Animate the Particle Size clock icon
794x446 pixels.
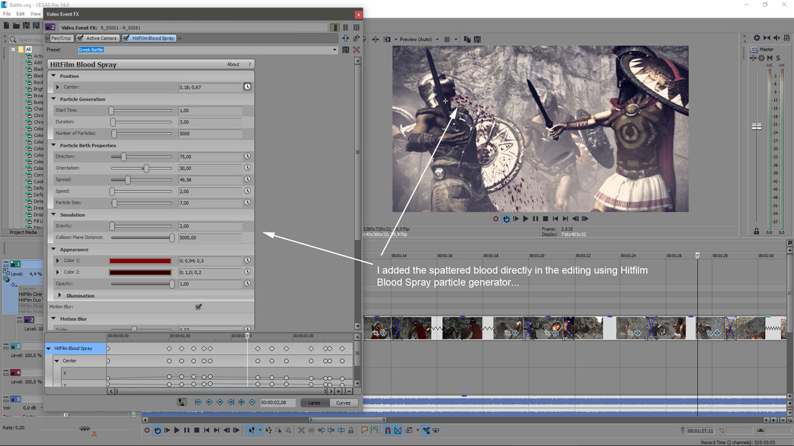[x=247, y=203]
